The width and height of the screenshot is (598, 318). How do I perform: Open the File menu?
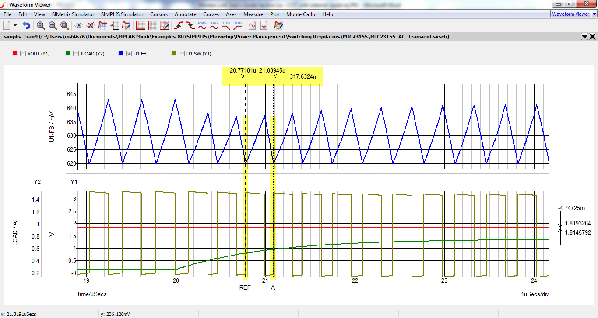(x=7, y=14)
